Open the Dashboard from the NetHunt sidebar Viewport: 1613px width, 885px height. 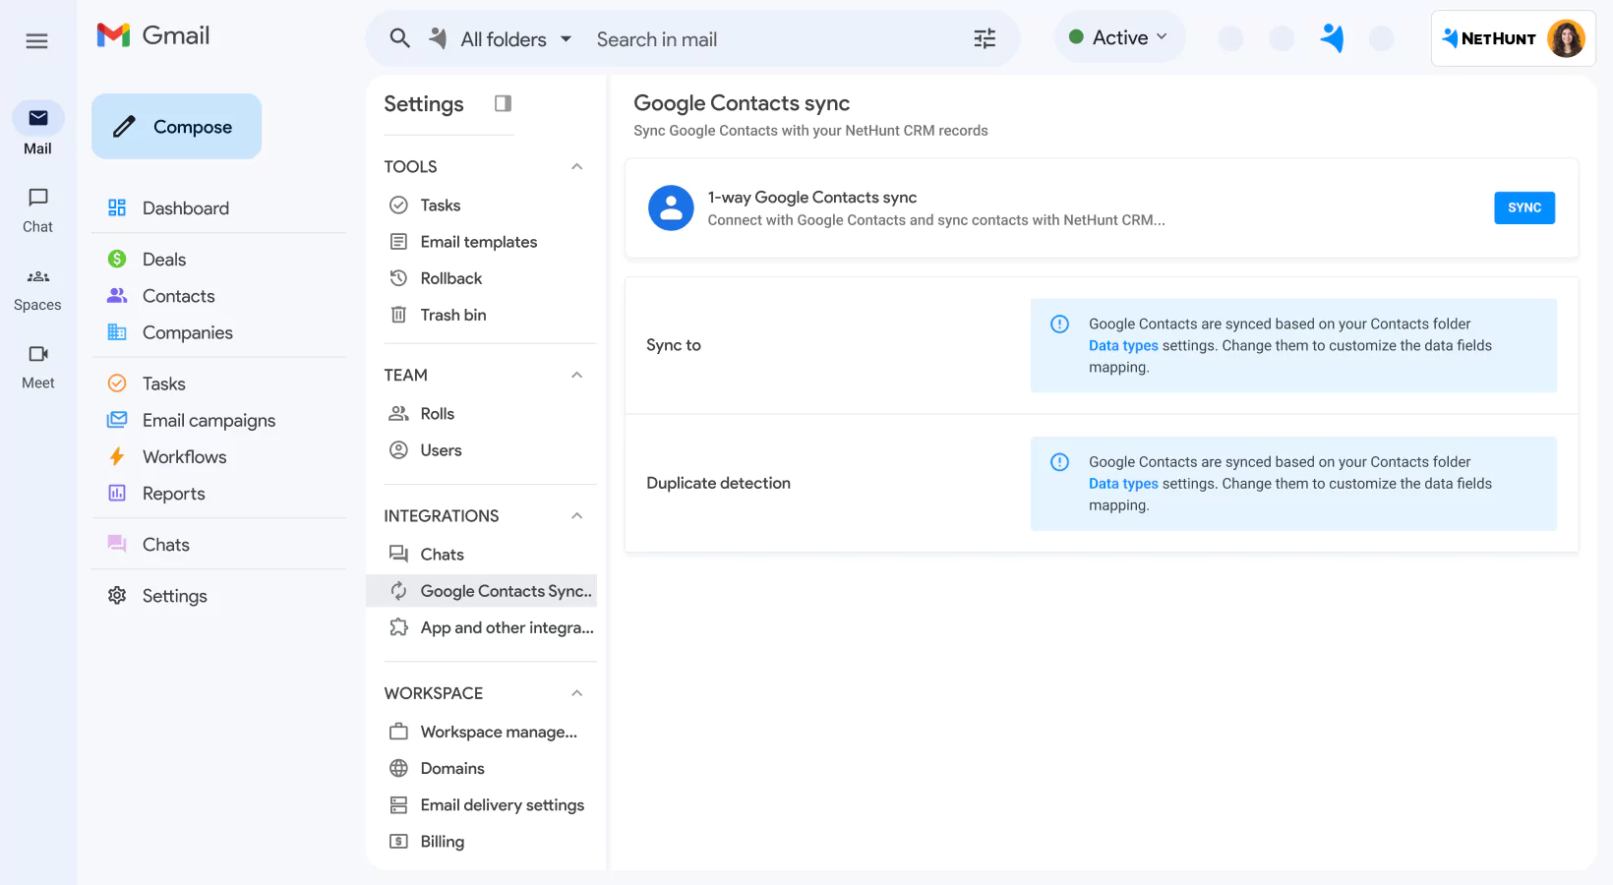tap(185, 207)
